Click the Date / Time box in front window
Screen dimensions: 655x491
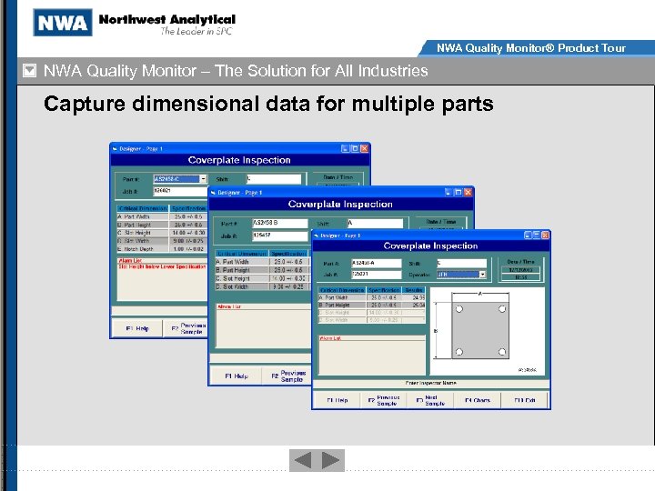coord(521,270)
